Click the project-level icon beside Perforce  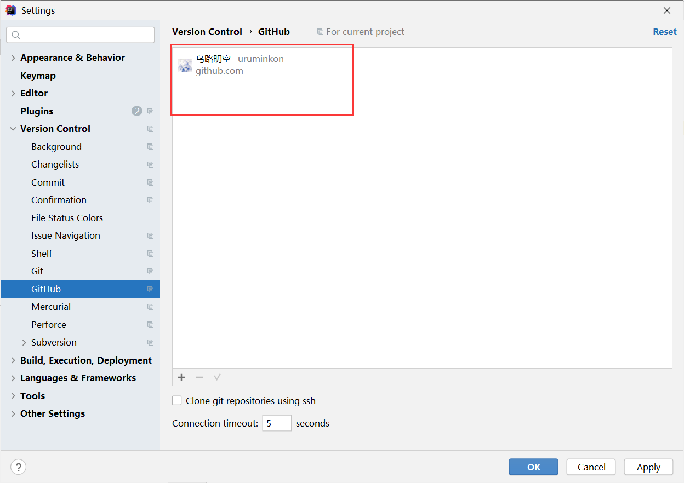(x=150, y=325)
